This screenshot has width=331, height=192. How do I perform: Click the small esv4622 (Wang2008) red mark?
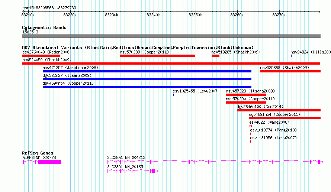point(251,126)
